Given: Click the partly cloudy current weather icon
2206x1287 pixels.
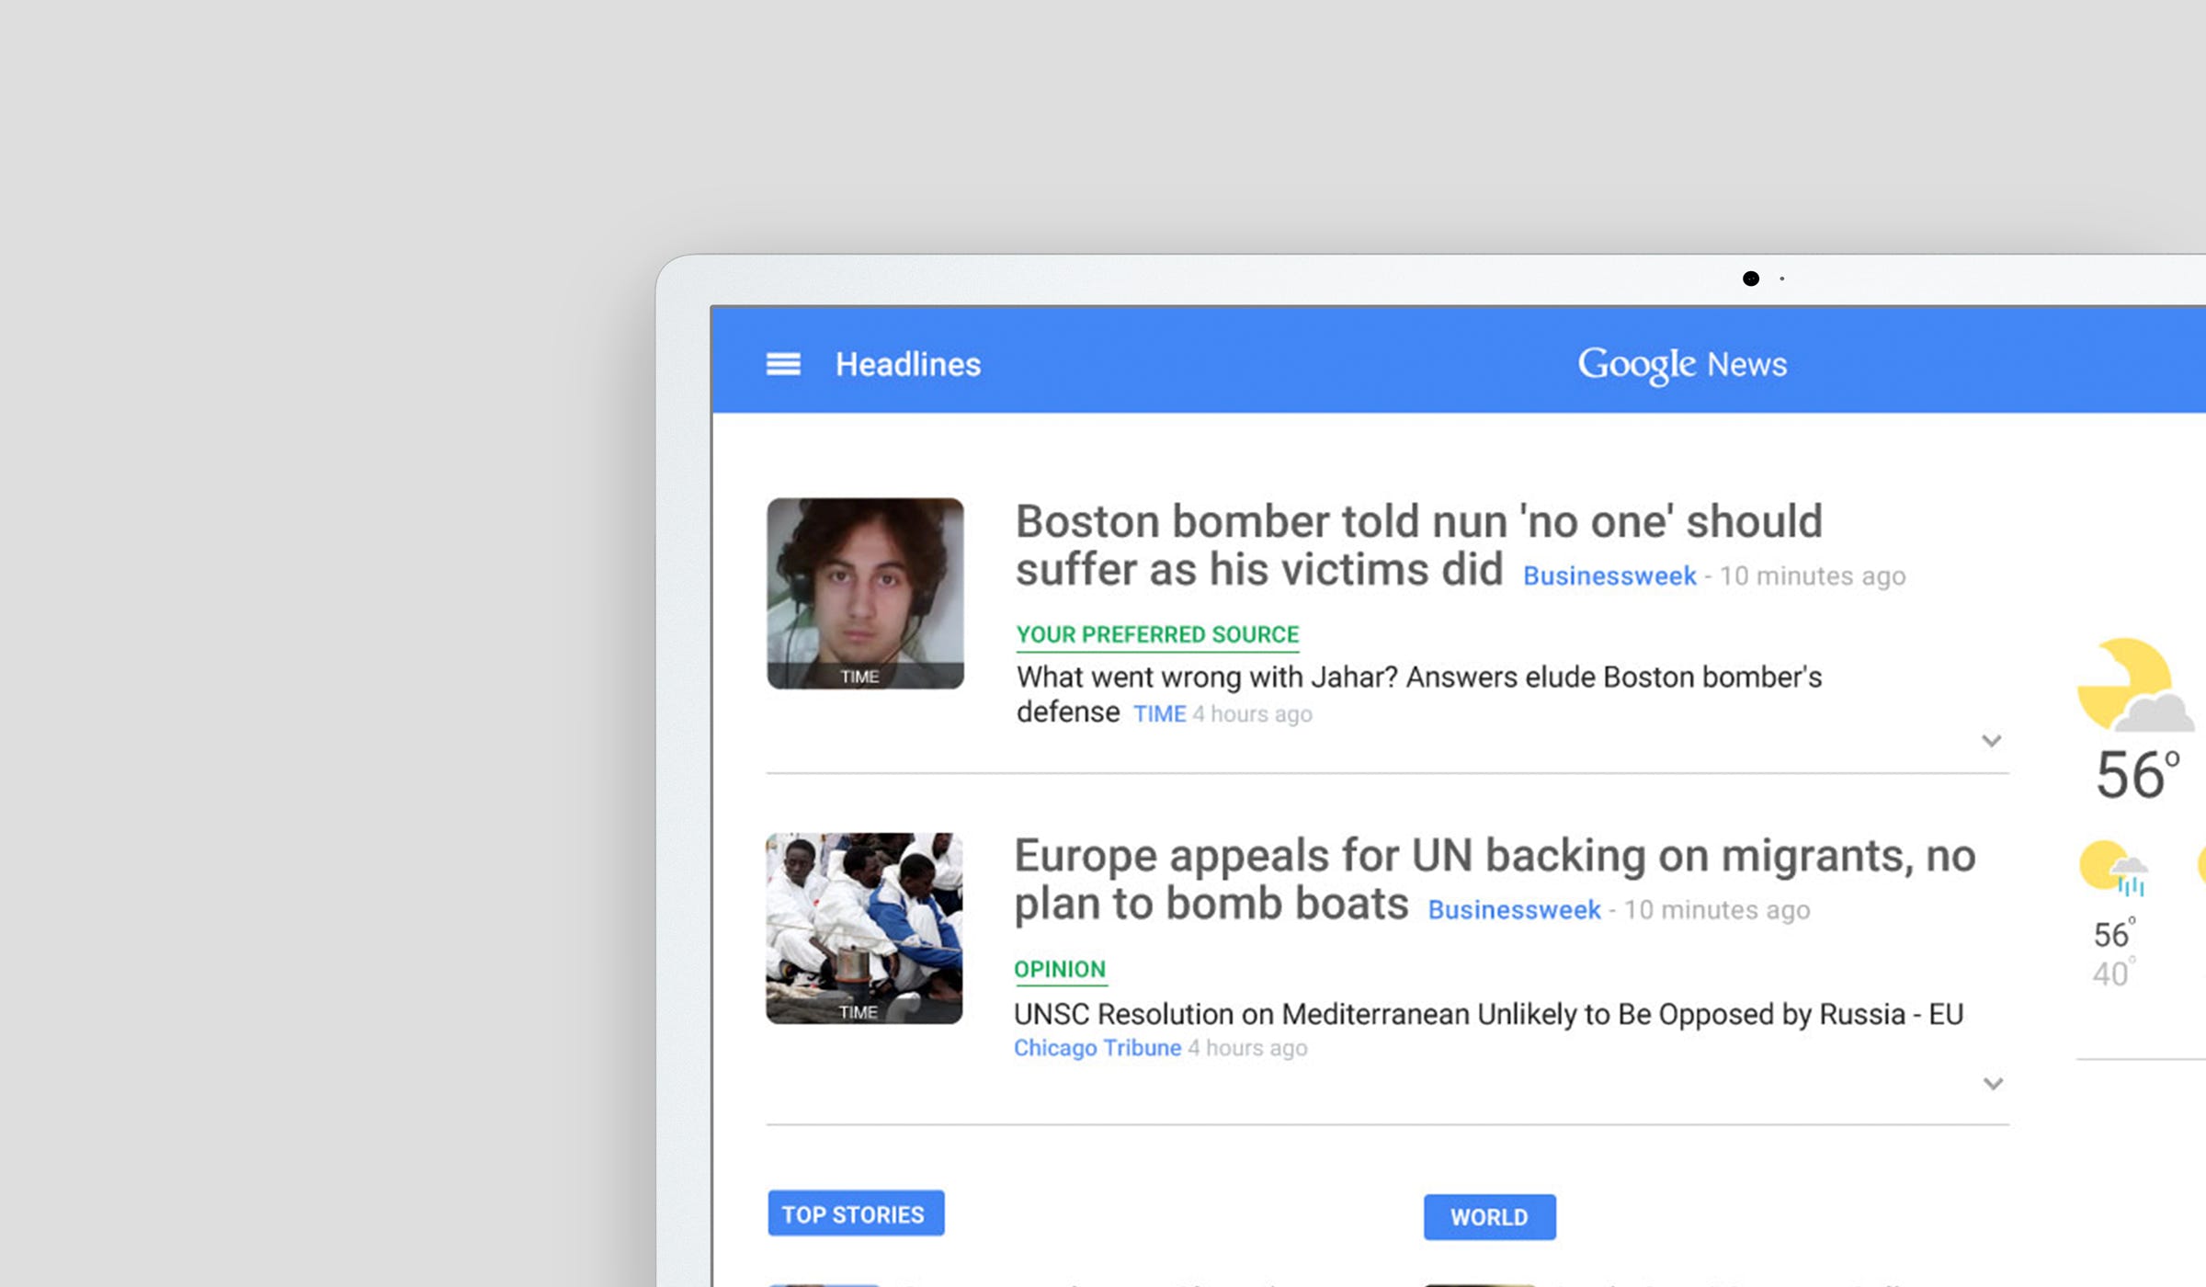Looking at the screenshot, I should [2134, 685].
